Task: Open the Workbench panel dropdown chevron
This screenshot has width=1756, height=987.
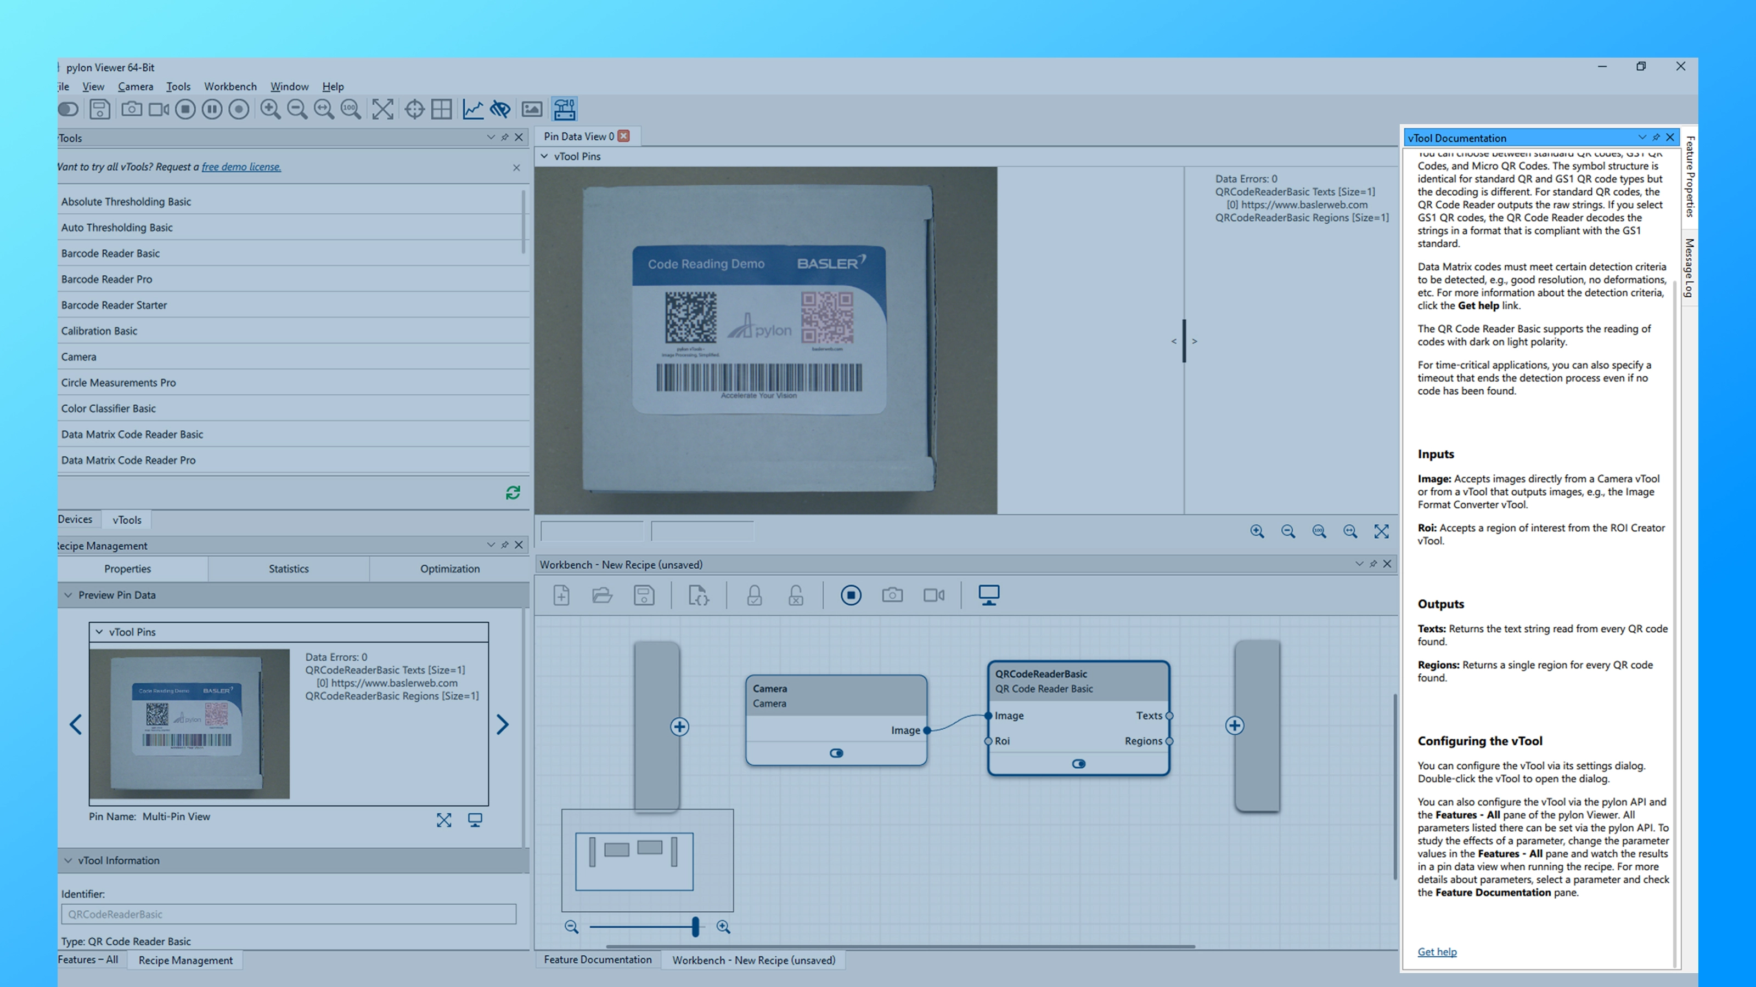Action: (x=1359, y=563)
